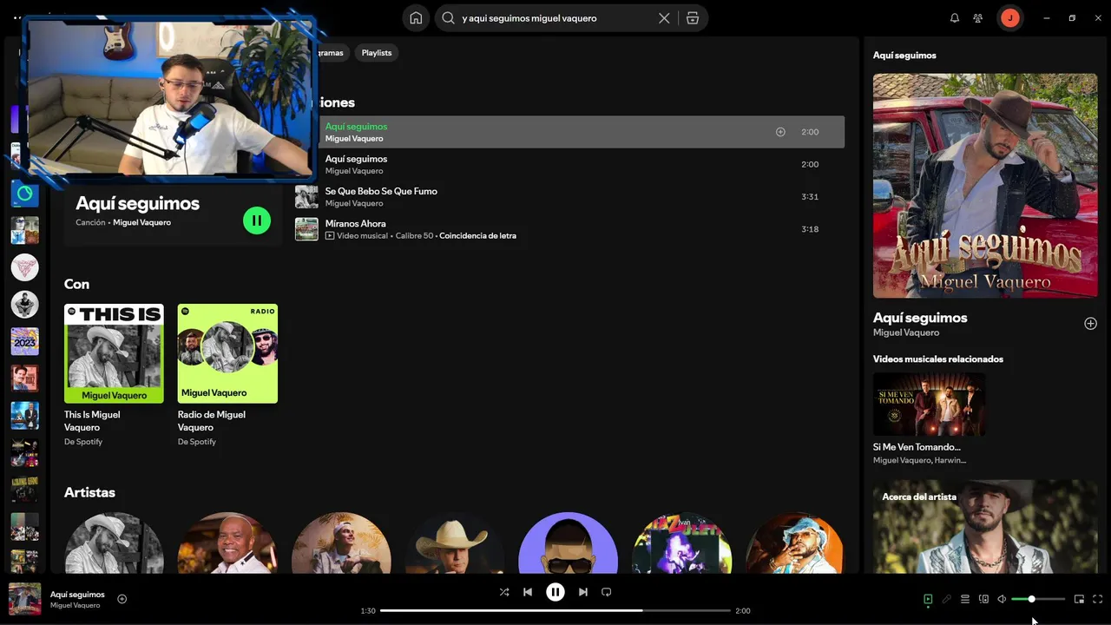This screenshot has height=625, width=1111.
Task: Toggle repeat mode
Action: click(x=607, y=592)
